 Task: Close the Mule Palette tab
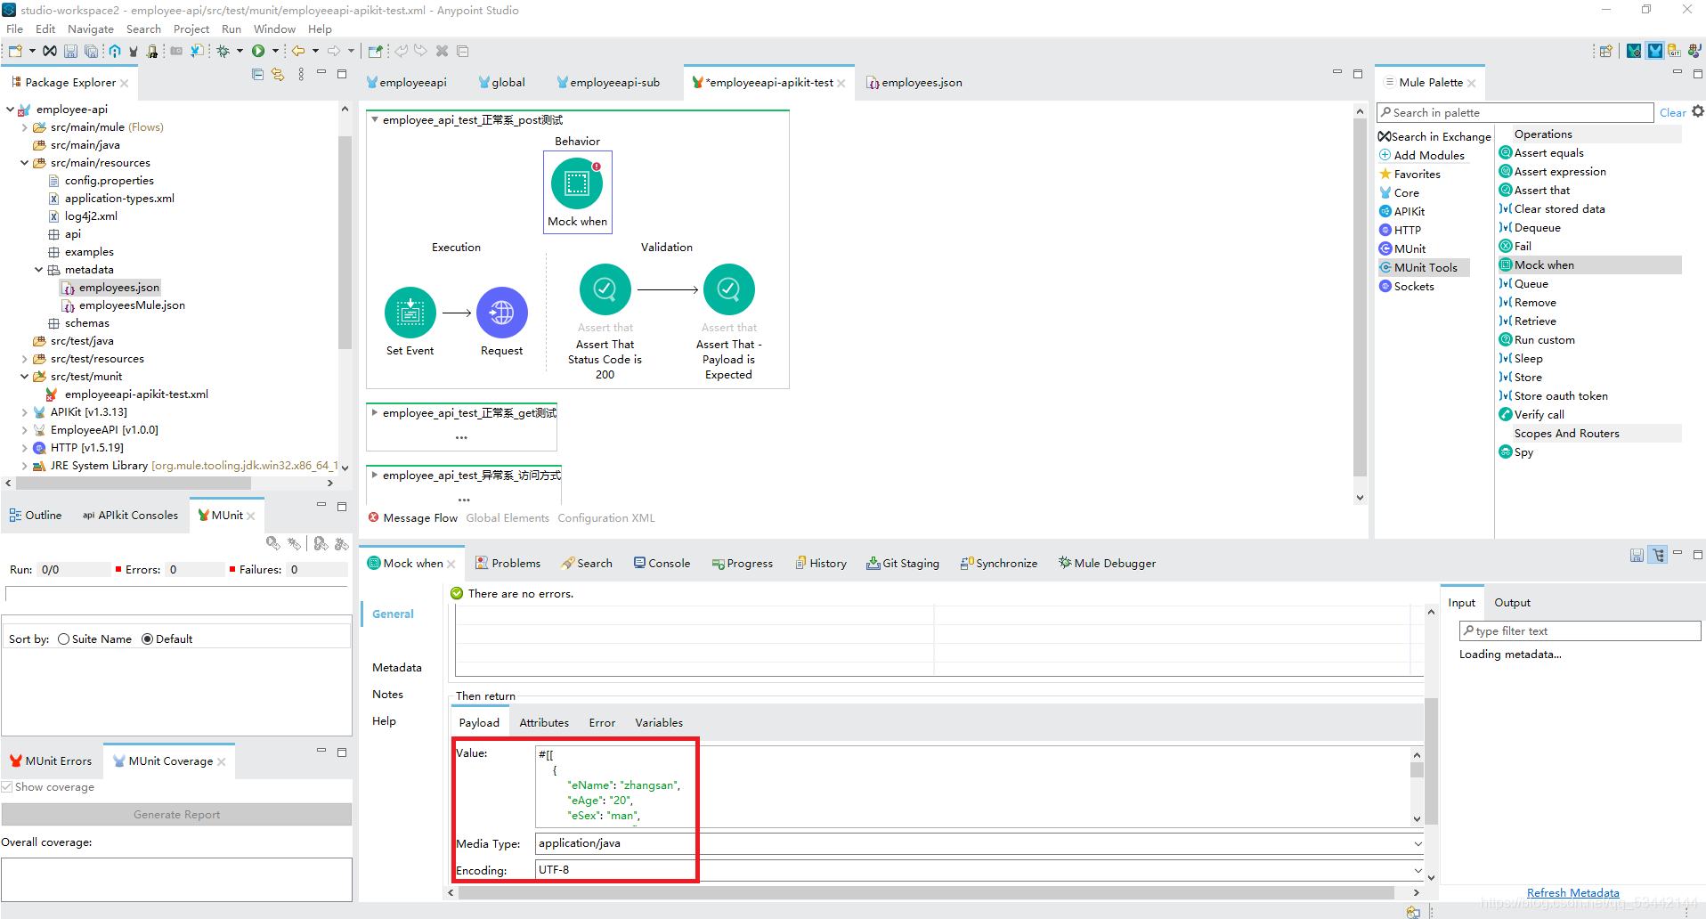(x=1472, y=83)
